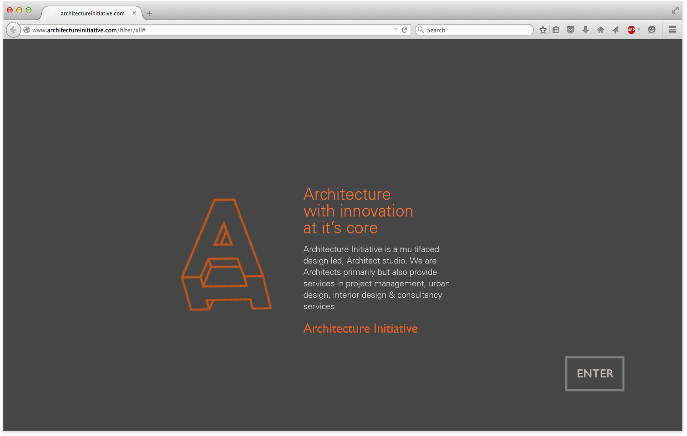Close the window with the red button
687x436 pixels.
coord(10,10)
